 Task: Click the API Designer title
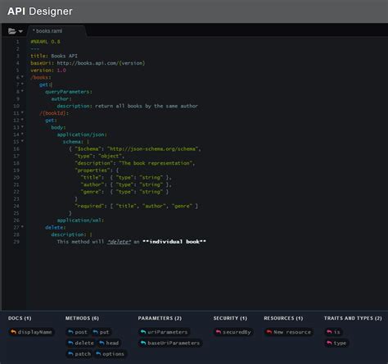(x=40, y=11)
